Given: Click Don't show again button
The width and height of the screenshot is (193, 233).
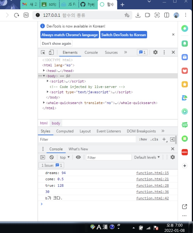Looking at the screenshot, I should point(56,44).
